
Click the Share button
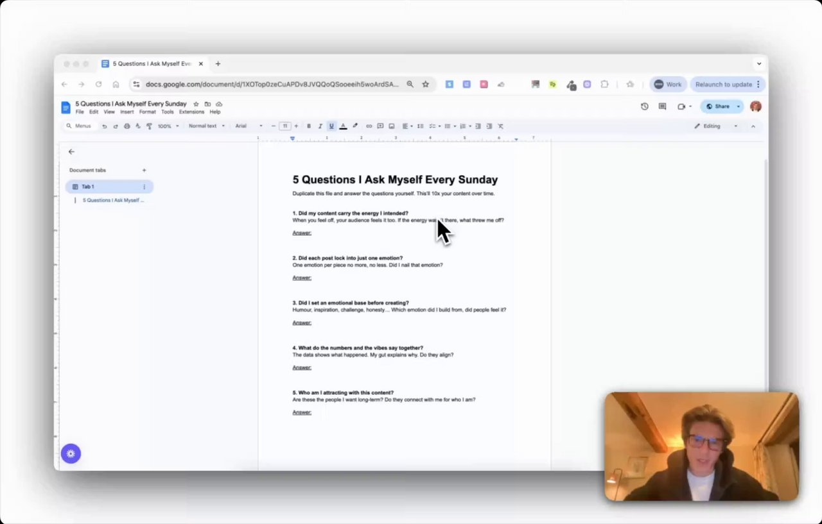point(717,106)
